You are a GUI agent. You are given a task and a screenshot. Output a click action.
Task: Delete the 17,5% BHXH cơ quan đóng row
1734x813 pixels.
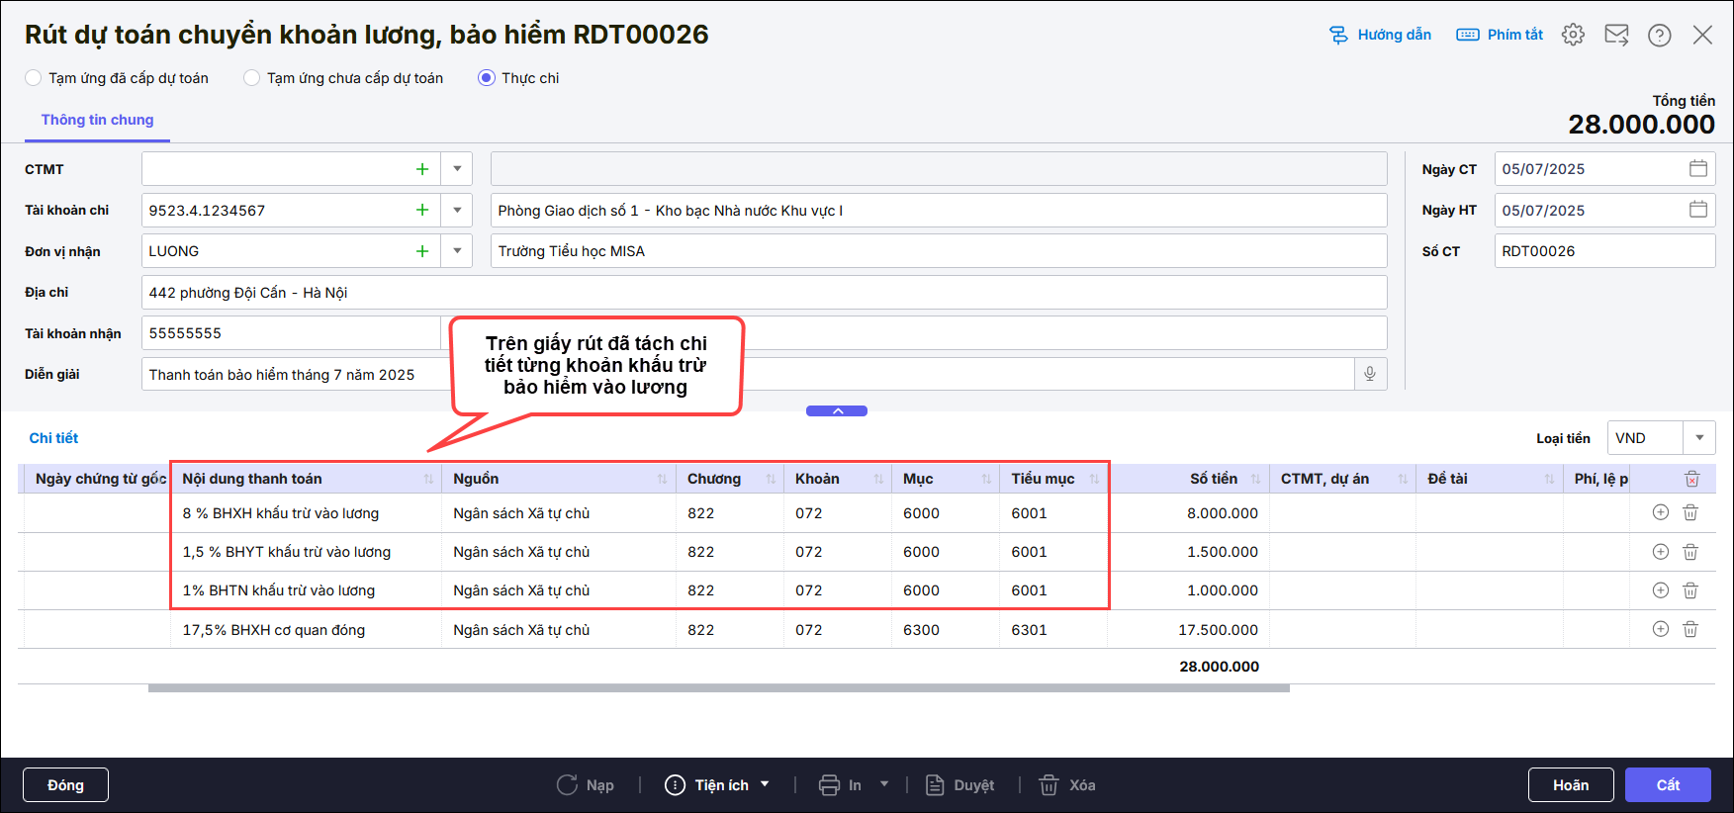click(x=1690, y=629)
